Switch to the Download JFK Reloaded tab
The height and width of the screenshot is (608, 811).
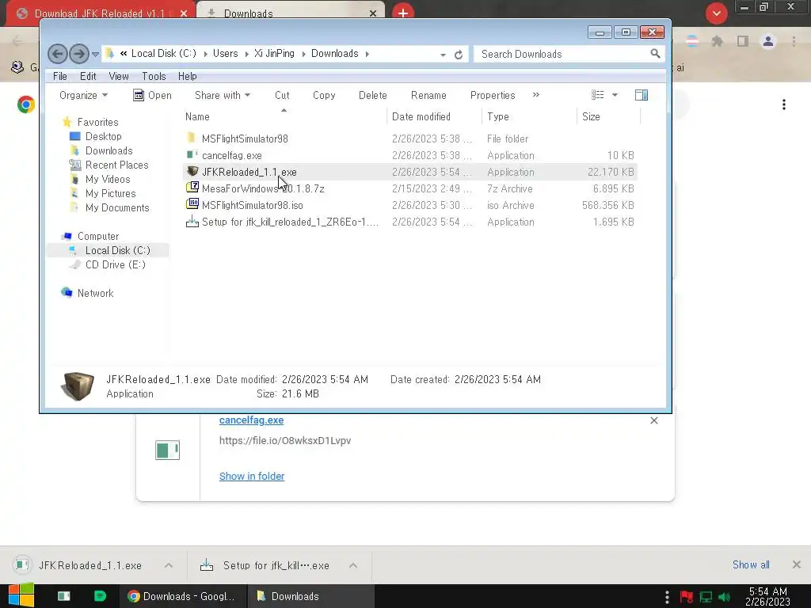tap(100, 13)
